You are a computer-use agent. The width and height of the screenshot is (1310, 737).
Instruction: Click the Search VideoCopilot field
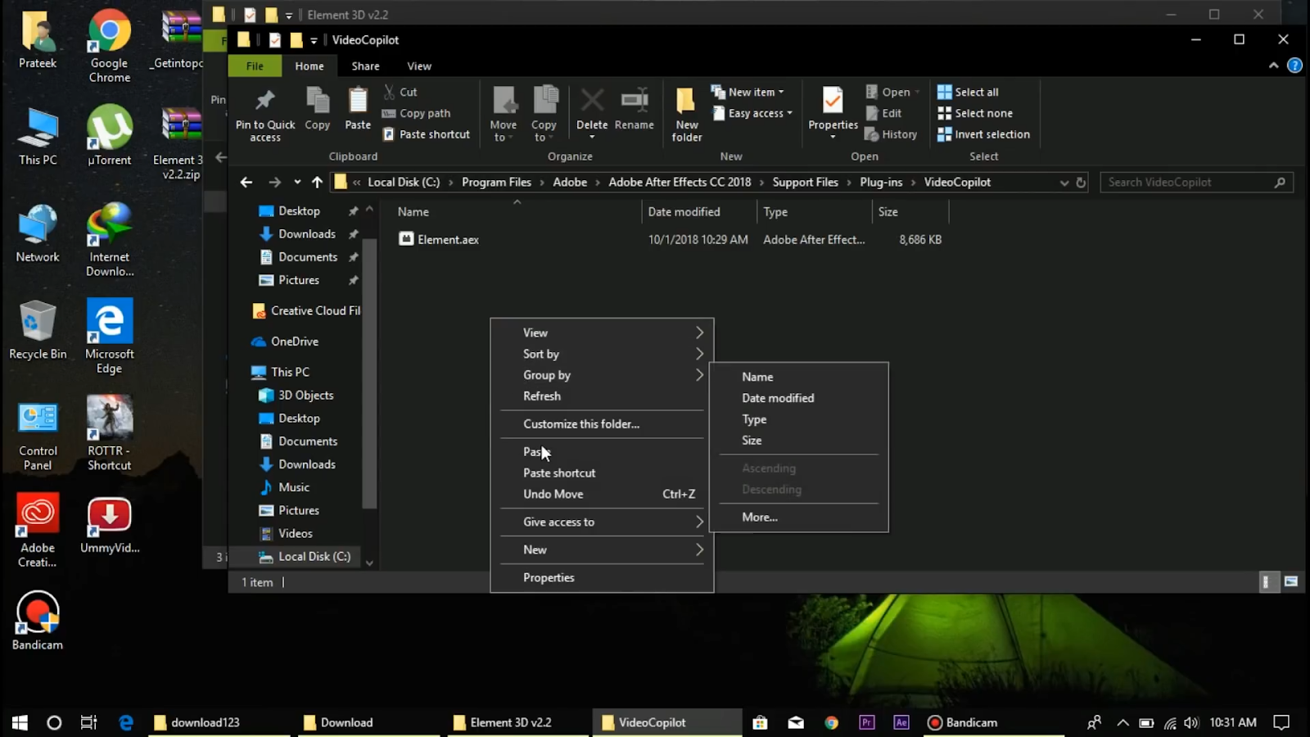[1196, 182]
